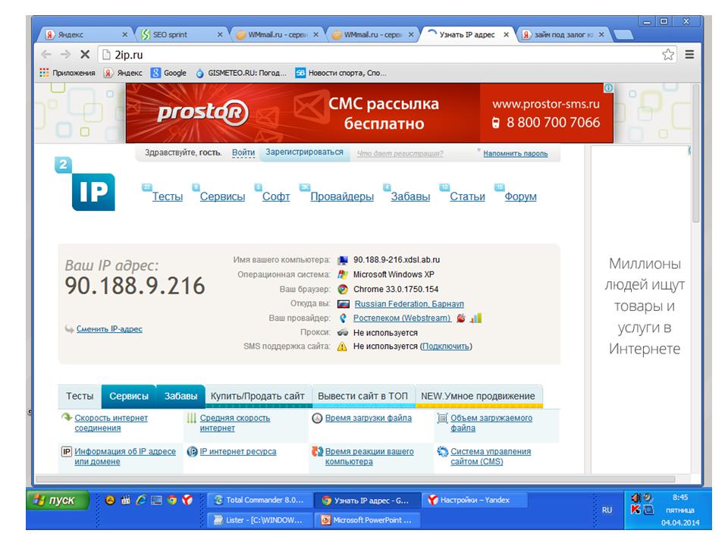This screenshot has width=728, height=546.
Task: Open the Russian Federation, Барнаул link
Action: pos(409,303)
